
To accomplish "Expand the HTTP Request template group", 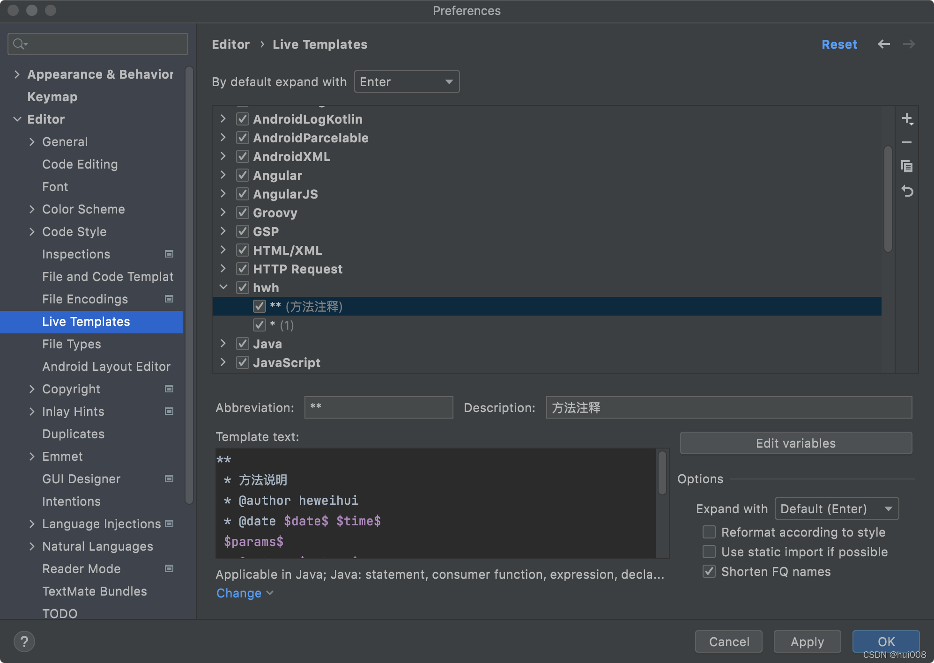I will (x=223, y=268).
